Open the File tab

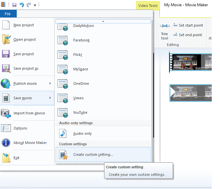coord(8,14)
